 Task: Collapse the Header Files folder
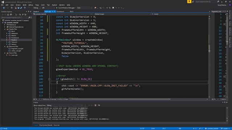tap(5, 29)
